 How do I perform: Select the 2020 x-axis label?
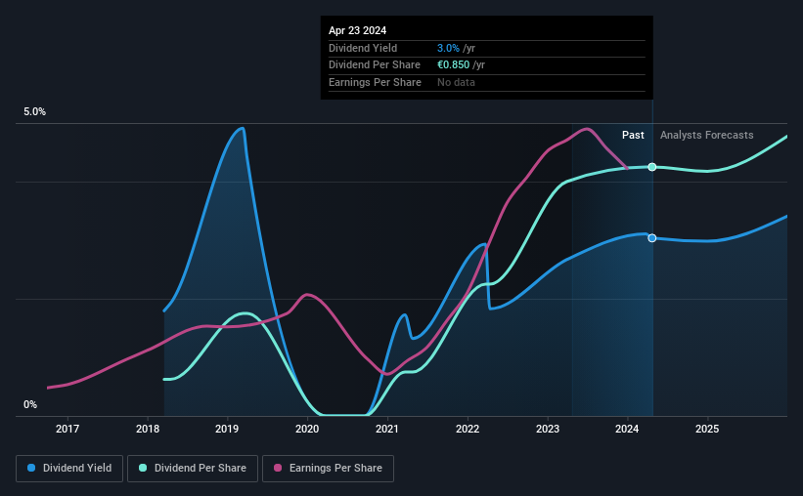click(x=307, y=429)
